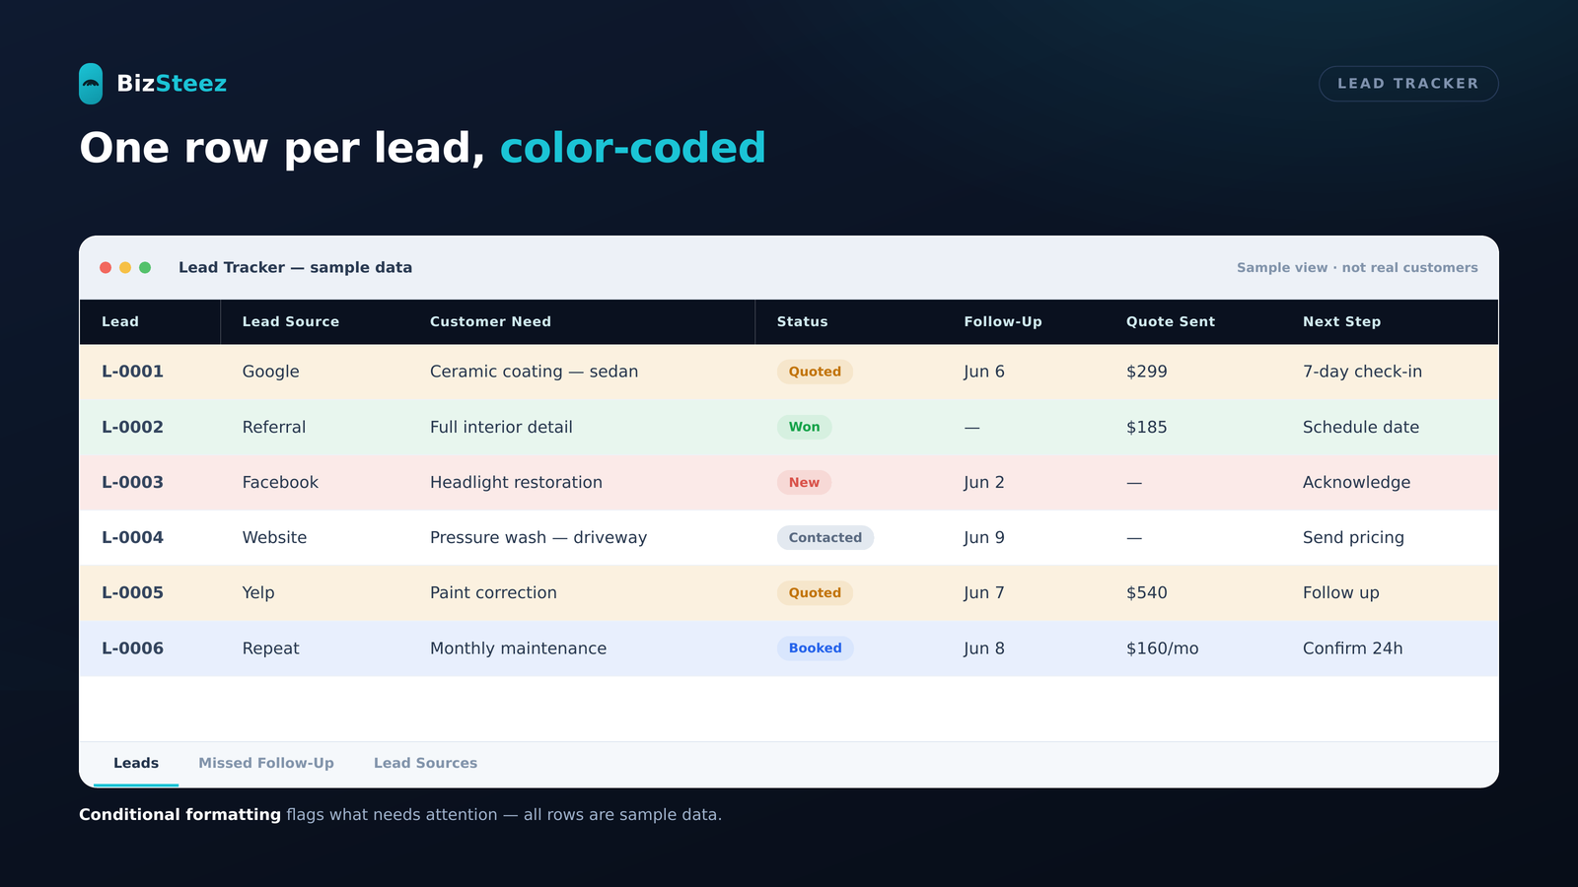Click '7-day check-in' next step
The width and height of the screenshot is (1578, 887).
tap(1362, 372)
